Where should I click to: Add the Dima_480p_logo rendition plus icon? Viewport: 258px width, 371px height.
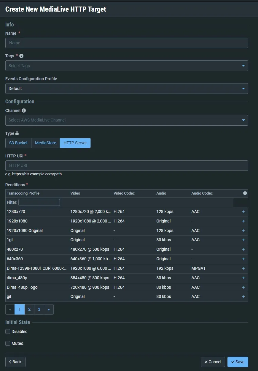(x=243, y=288)
